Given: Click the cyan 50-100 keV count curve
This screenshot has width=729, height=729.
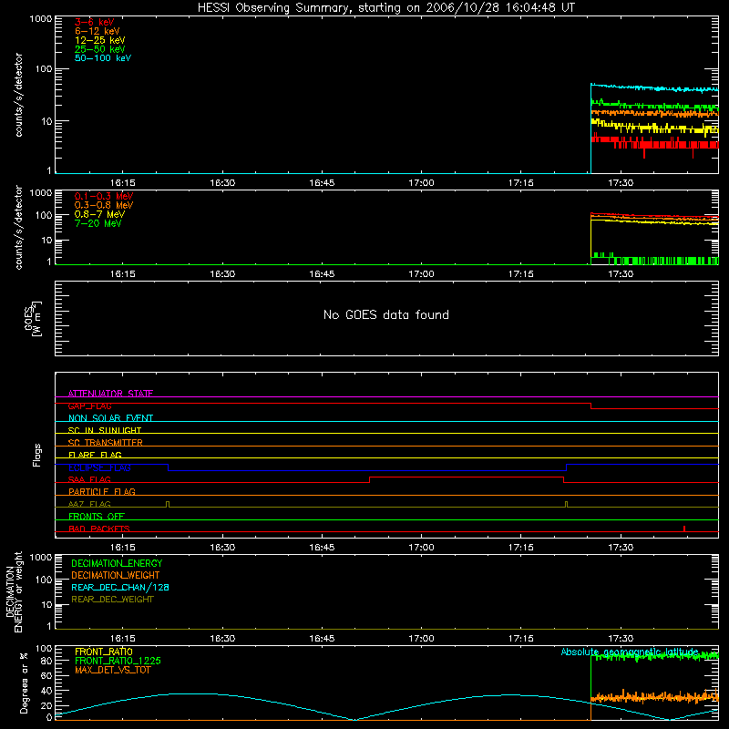Looking at the screenshot, I should click(654, 87).
